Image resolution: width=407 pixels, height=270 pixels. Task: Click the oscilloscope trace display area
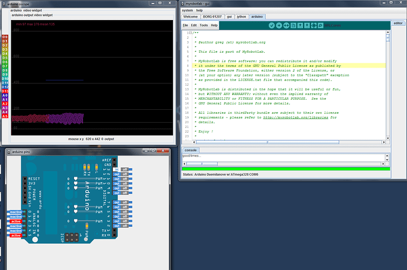tap(92, 77)
